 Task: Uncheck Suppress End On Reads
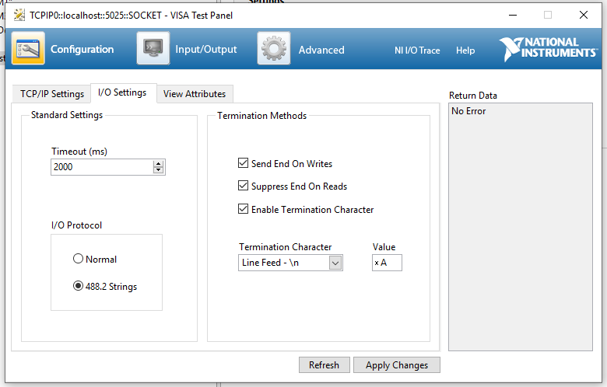coord(243,187)
